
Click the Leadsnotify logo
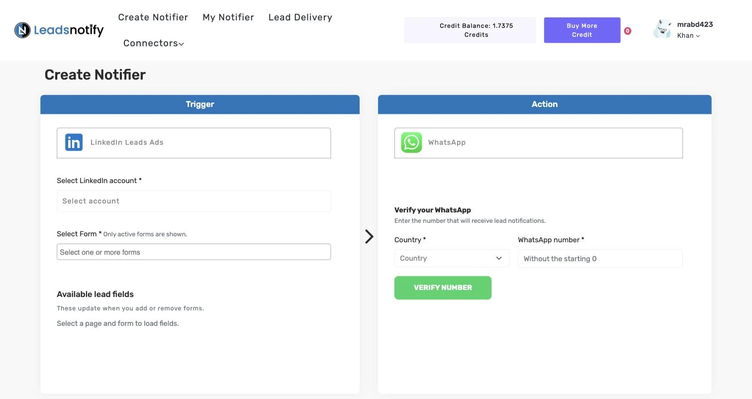pos(59,30)
